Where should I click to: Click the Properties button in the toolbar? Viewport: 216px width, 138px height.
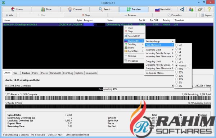tap(174, 15)
